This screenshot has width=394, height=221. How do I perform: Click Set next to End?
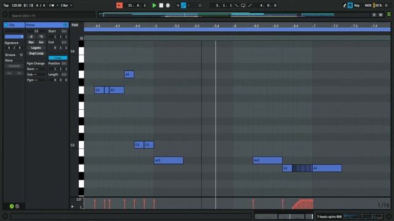[64, 42]
